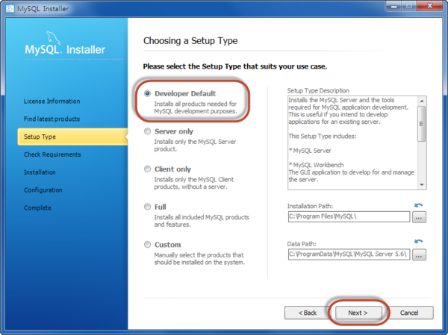Click the Next button
The width and height of the screenshot is (448, 335).
tap(358, 313)
